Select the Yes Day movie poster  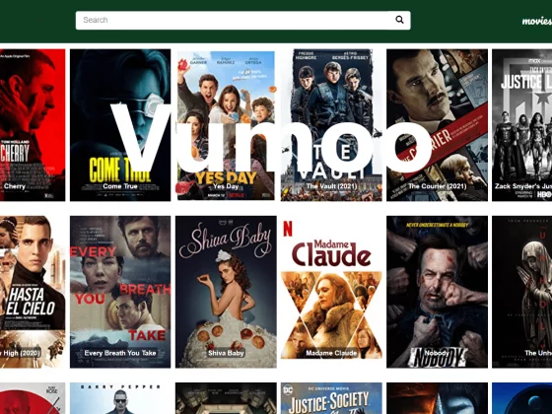(x=226, y=125)
